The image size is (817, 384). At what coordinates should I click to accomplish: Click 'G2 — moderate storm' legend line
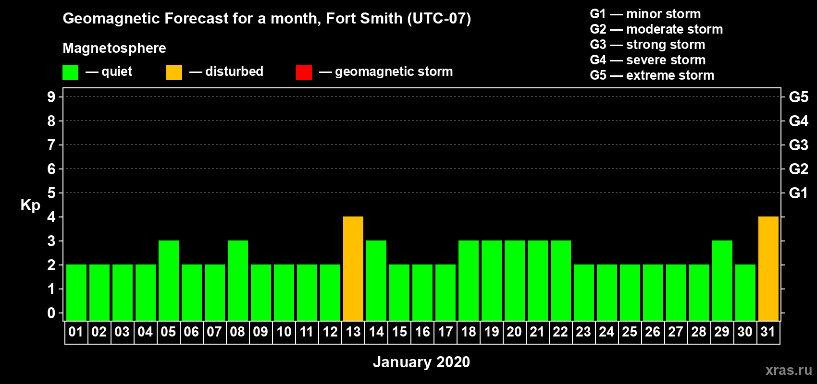[x=656, y=29]
